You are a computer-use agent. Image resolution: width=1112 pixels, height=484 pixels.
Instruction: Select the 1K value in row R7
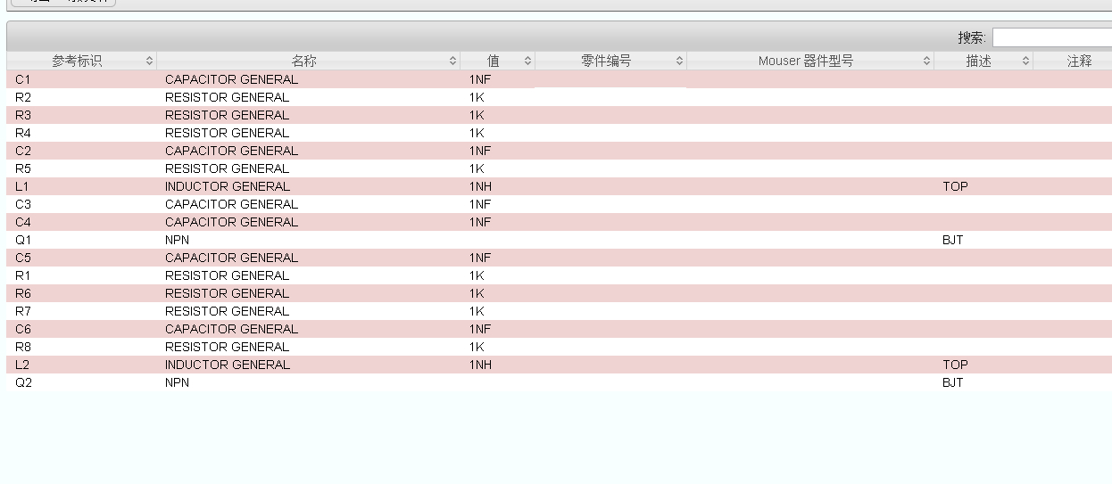tap(477, 311)
